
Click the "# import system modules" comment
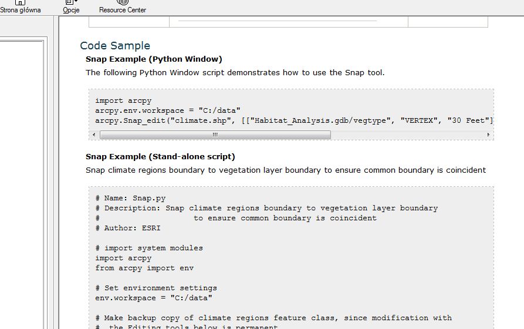(x=149, y=248)
